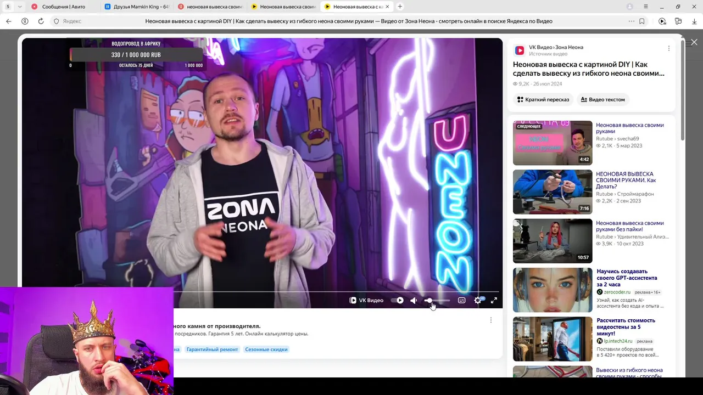Click the 'Видео текстом' button

(602, 99)
